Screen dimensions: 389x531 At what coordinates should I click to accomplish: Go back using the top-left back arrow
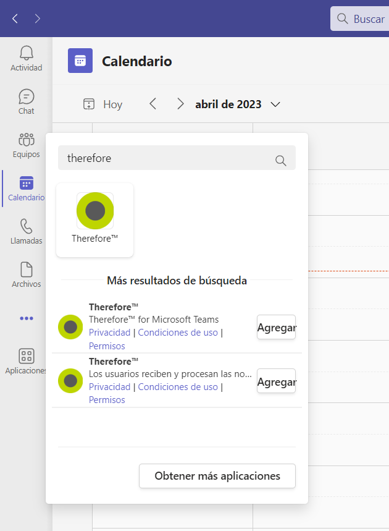15,19
